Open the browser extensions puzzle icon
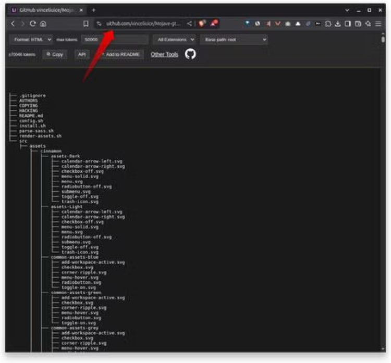This screenshot has height=363, width=391. [x=328, y=23]
